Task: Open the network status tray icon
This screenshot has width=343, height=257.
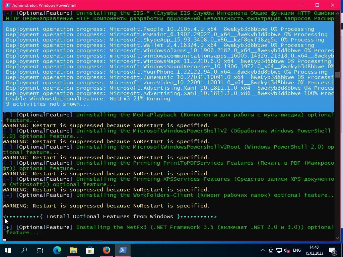Action: pyautogui.click(x=279, y=250)
